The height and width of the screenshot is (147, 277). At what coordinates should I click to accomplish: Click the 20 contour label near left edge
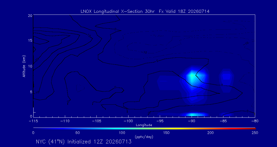[37, 60]
